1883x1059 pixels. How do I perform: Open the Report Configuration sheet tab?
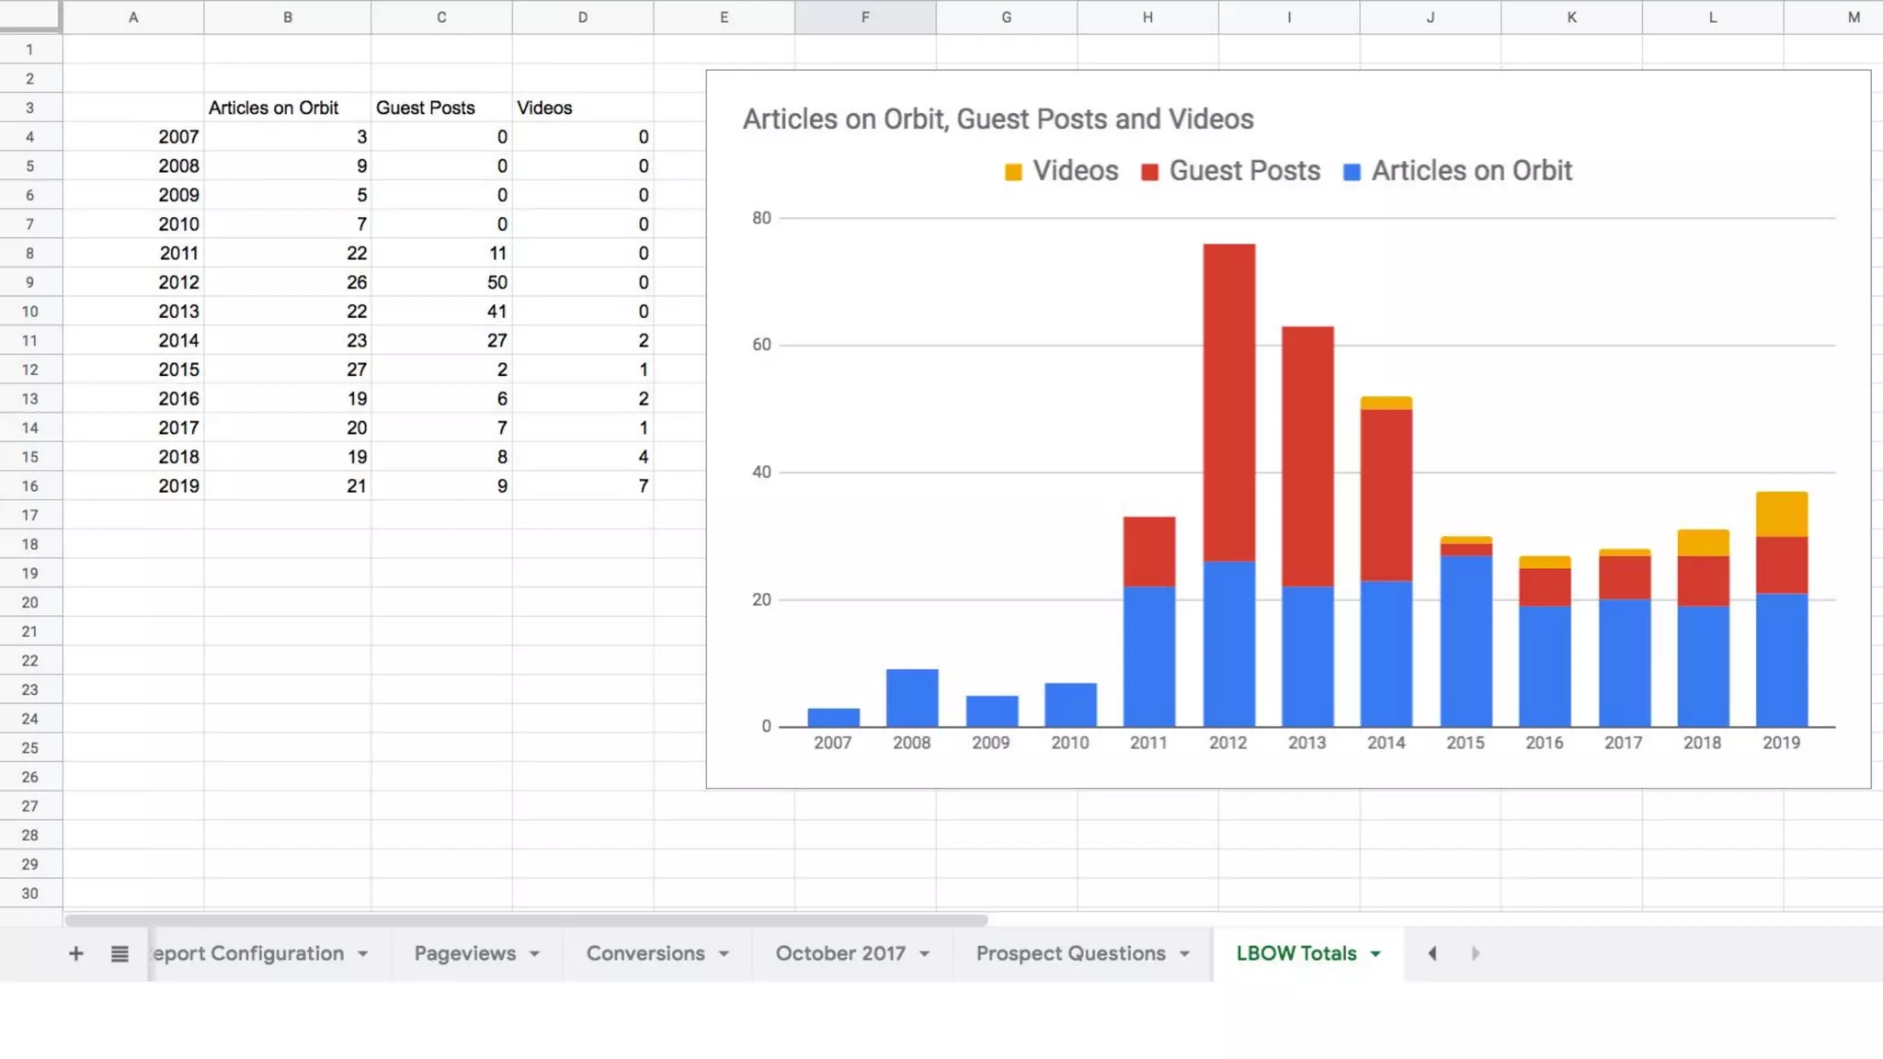point(248,953)
